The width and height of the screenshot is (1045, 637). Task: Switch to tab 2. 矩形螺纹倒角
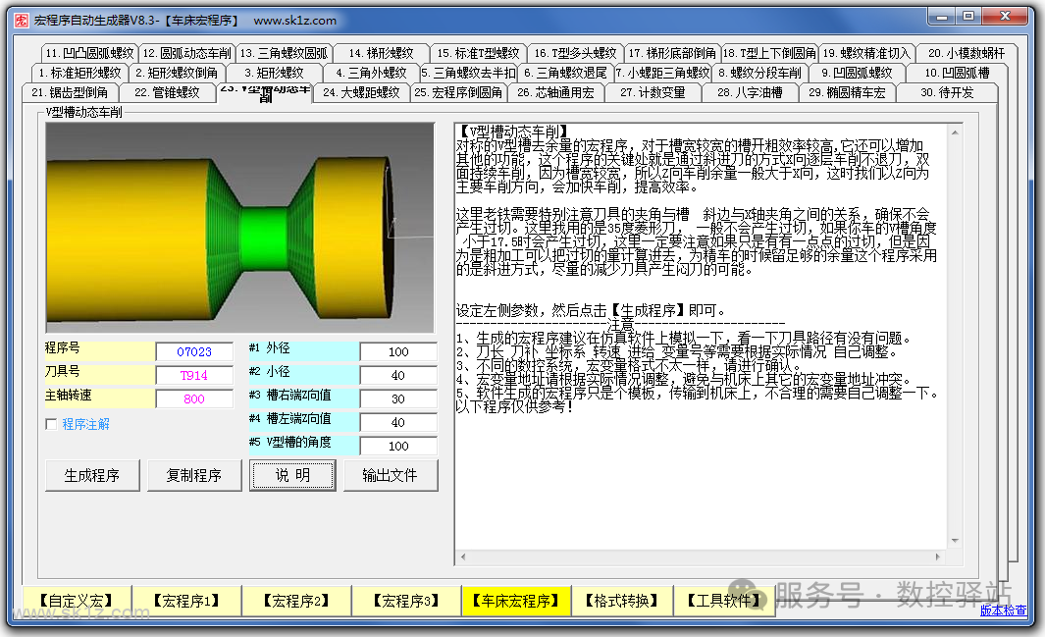pos(177,73)
